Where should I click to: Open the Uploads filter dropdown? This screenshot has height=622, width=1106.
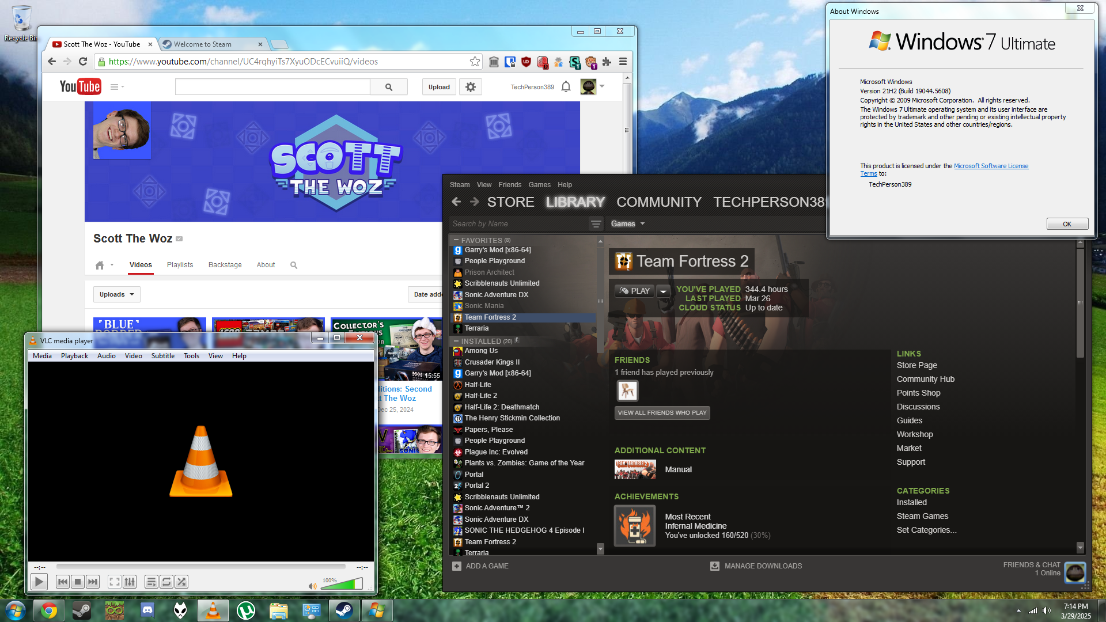[117, 294]
